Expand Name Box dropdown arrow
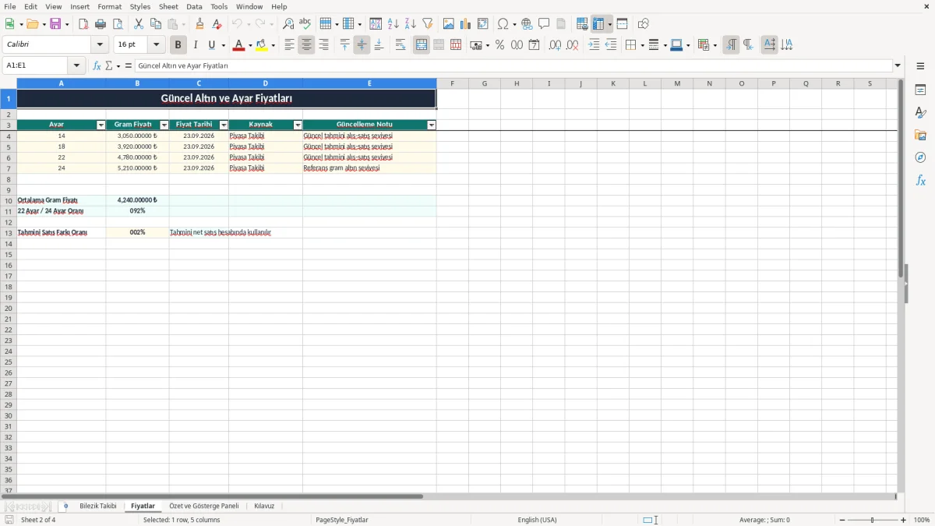The width and height of the screenshot is (935, 526). 76,65
